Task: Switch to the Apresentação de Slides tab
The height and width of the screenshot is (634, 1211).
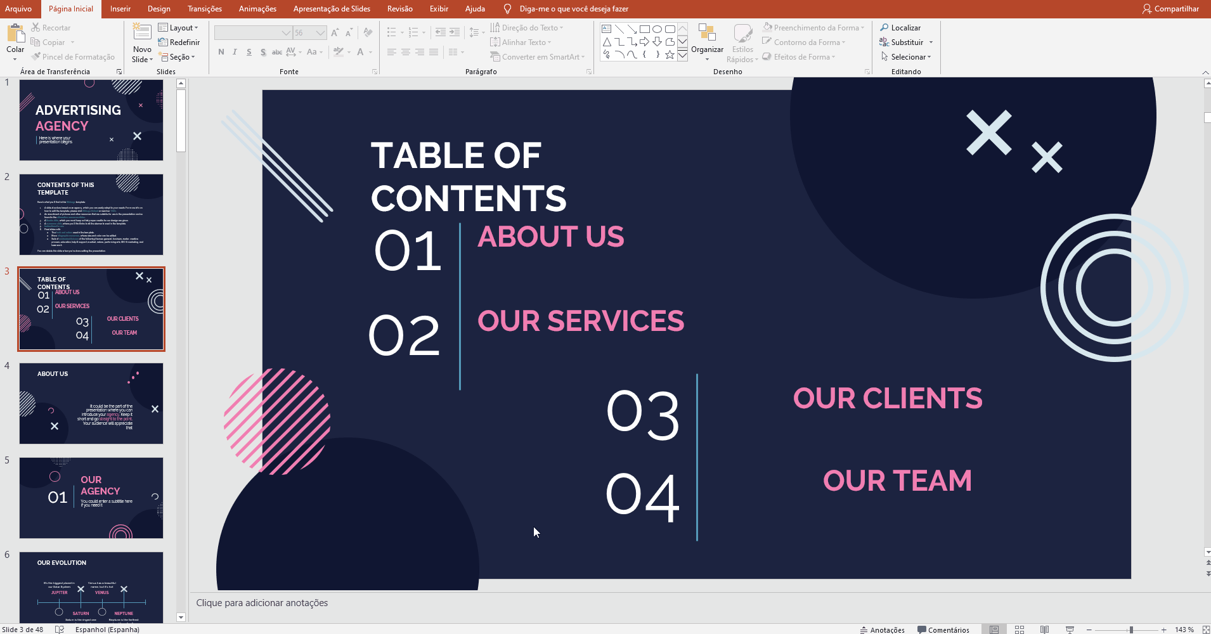Action: [332, 9]
